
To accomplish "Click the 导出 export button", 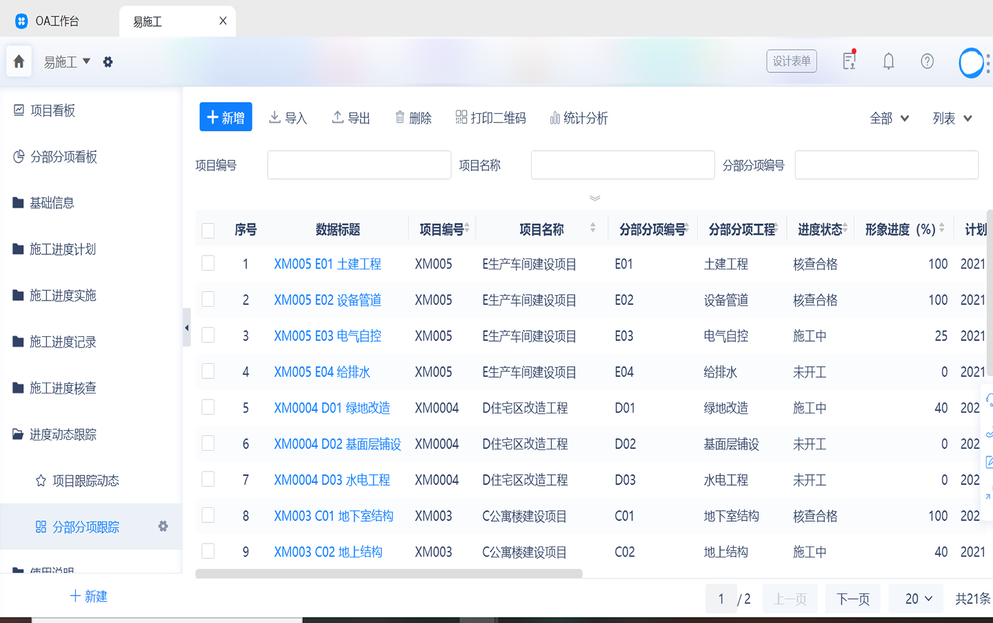I will point(351,118).
